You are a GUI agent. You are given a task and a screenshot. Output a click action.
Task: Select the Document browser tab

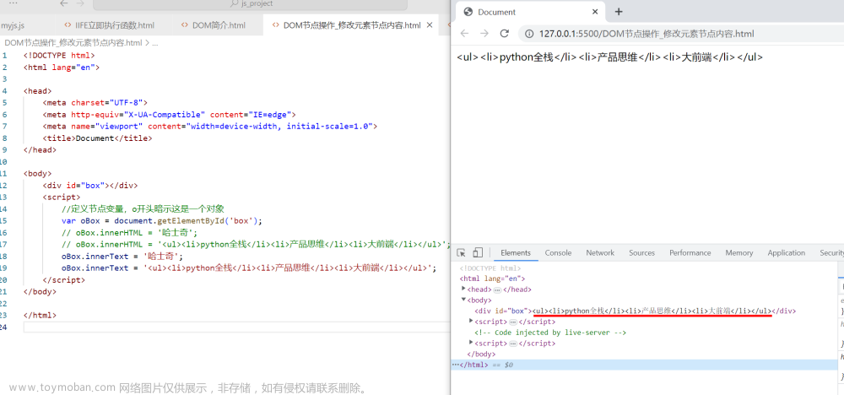[x=531, y=12]
